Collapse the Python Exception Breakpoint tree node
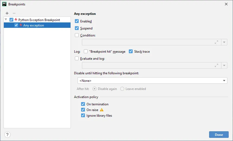The width and height of the screenshot is (233, 141). coord(6,20)
